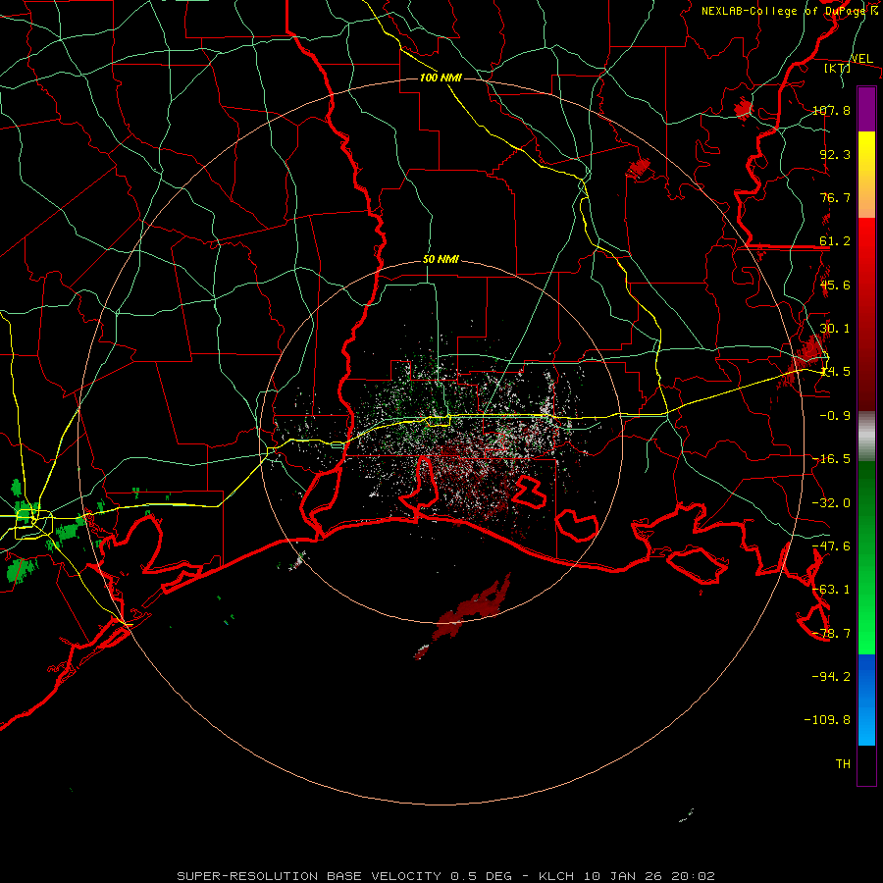This screenshot has height=883, width=883.
Task: Select the 92.3 scale value
Action: pos(835,154)
